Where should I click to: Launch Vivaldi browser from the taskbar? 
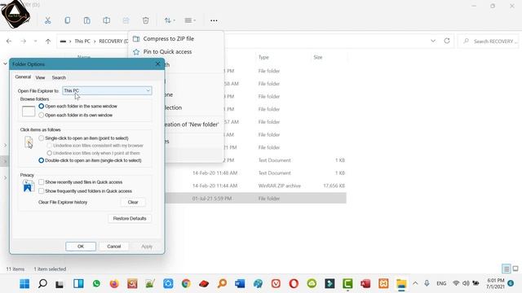tap(276, 284)
